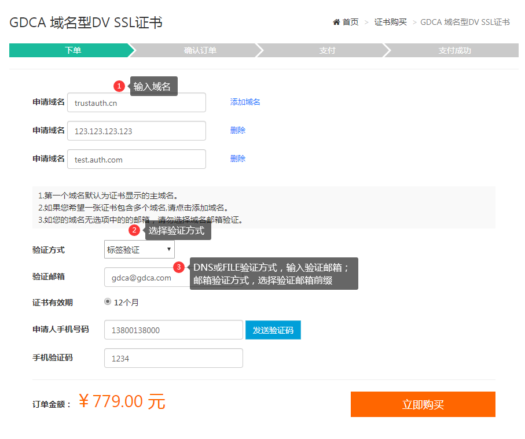525x439 pixels.
Task: Click 发送验证码 button
Action: (x=273, y=330)
